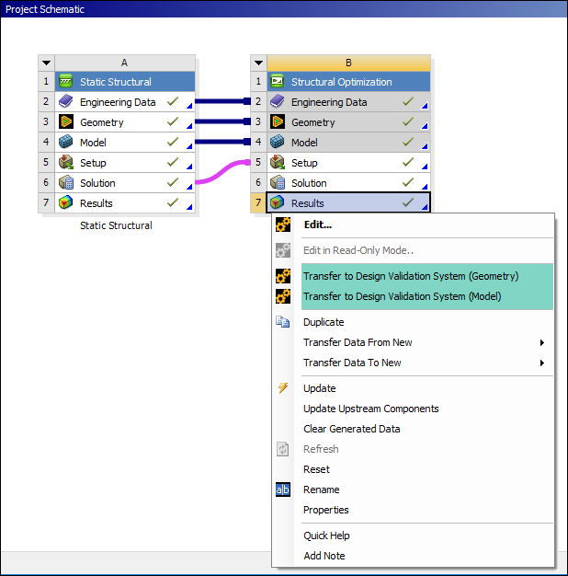
Task: Click the column A header cell
Action: (x=125, y=63)
